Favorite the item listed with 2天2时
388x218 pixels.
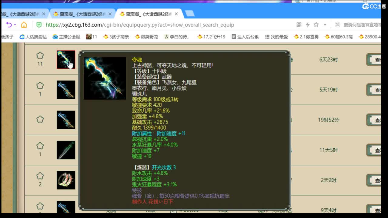(40, 176)
